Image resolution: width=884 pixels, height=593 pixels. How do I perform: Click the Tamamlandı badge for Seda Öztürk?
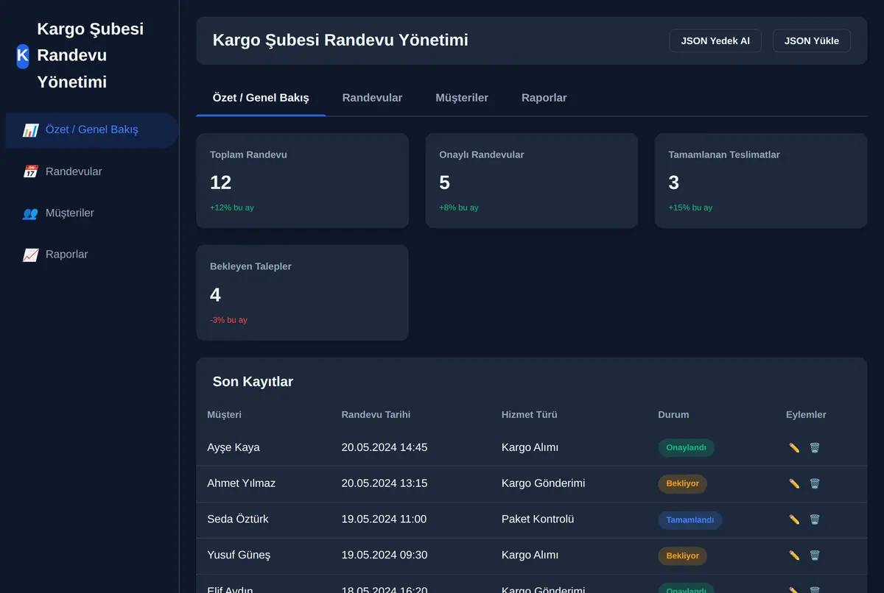[x=690, y=519]
